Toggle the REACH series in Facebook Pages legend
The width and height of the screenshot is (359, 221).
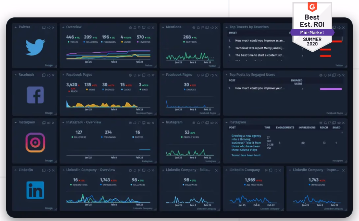[73, 91]
